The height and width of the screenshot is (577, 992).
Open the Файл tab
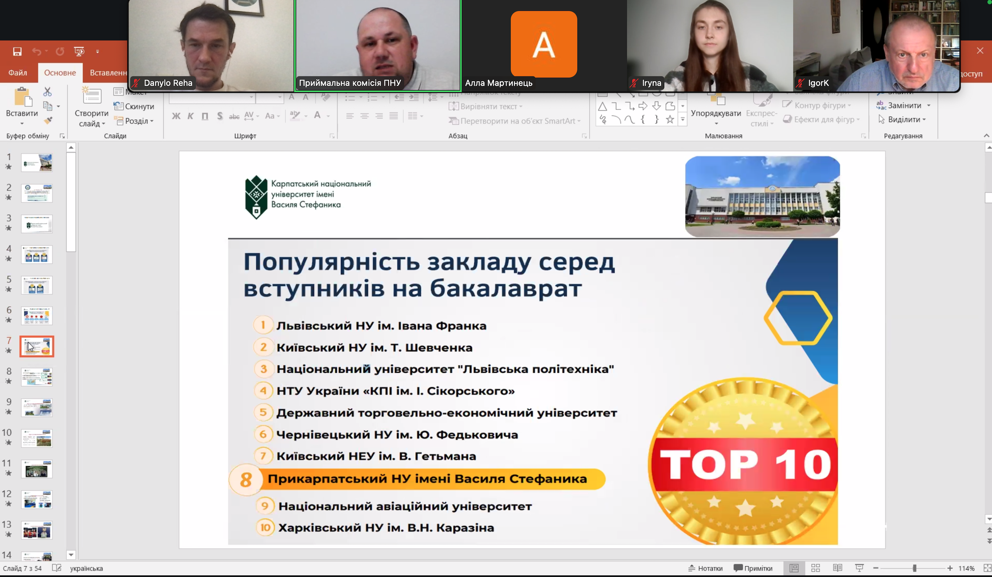pyautogui.click(x=18, y=73)
